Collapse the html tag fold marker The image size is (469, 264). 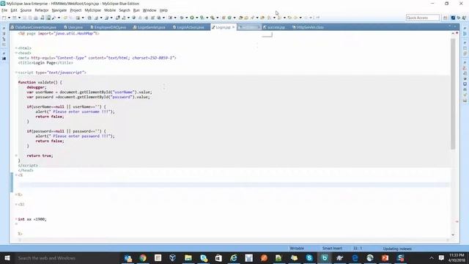point(16,48)
